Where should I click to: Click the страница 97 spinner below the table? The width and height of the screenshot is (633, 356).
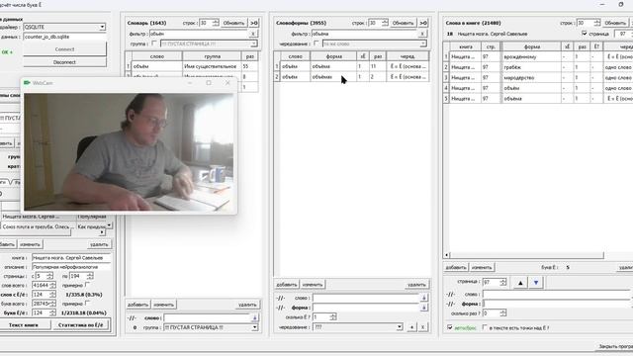(x=495, y=282)
